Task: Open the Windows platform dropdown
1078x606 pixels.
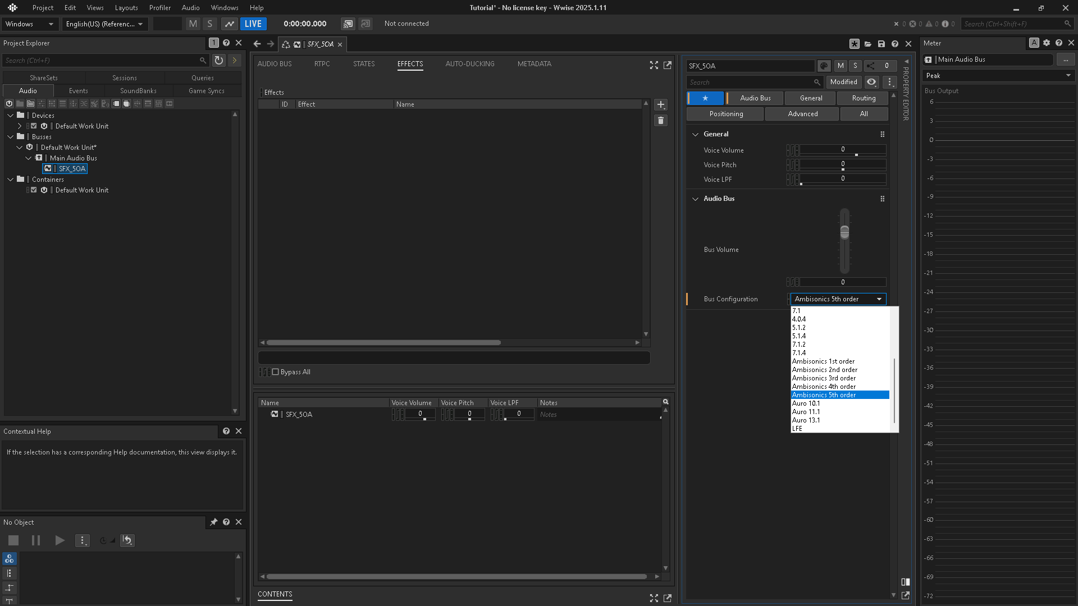Action: [x=30, y=24]
